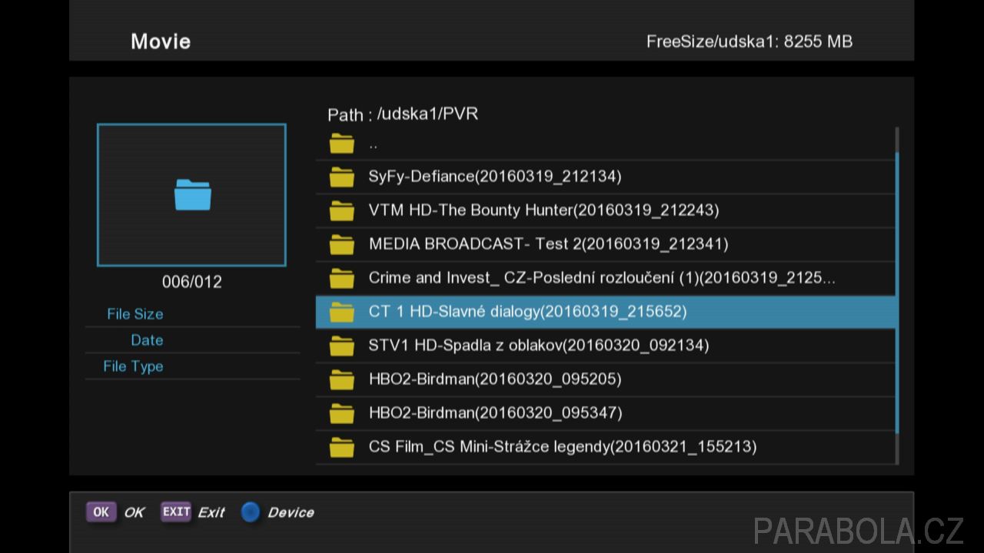Image resolution: width=984 pixels, height=553 pixels.
Task: Click the blue folder preview thumbnail
Action: (191, 195)
